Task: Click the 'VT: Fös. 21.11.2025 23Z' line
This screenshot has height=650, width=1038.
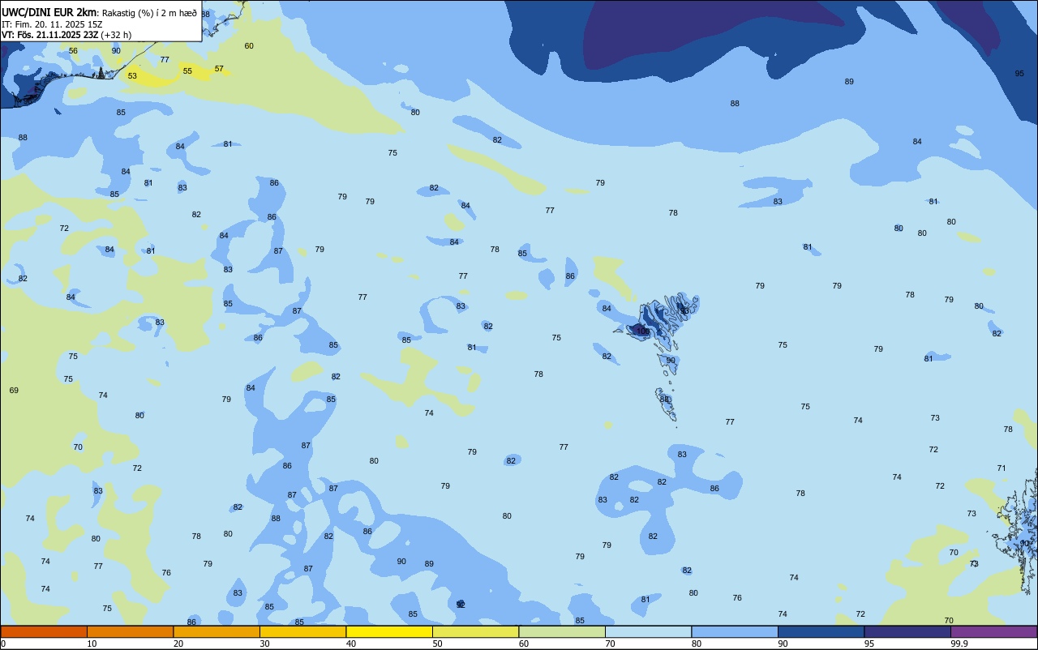Action: click(49, 35)
